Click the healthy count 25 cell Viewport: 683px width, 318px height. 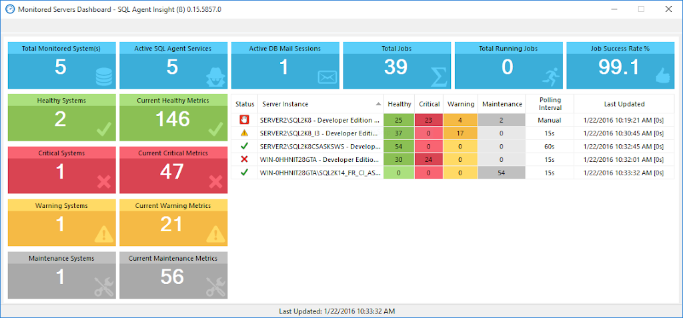pyautogui.click(x=399, y=120)
